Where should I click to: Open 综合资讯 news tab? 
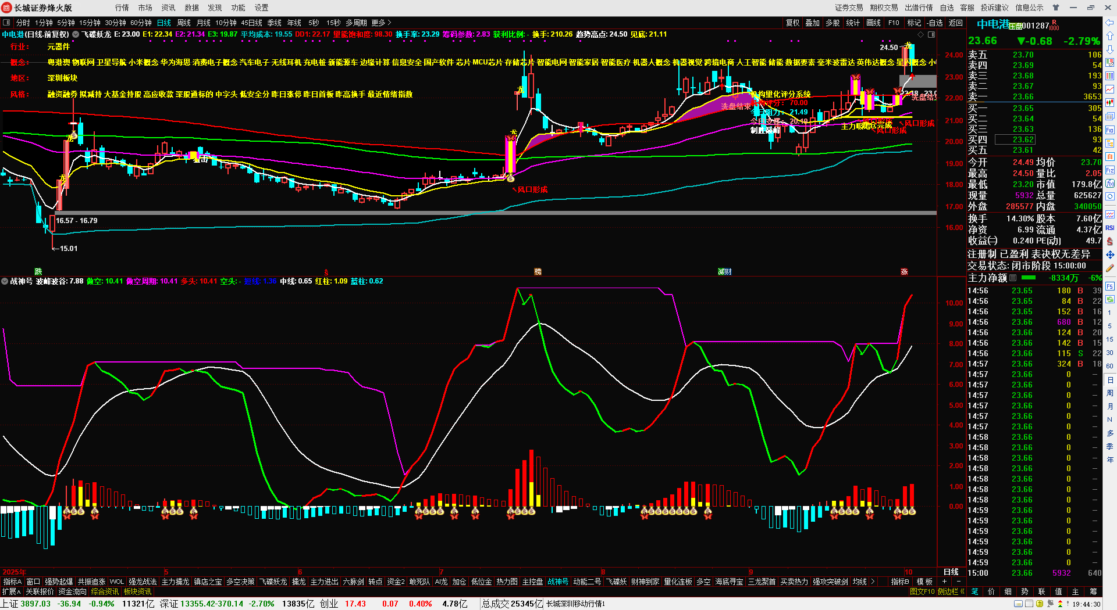tap(105, 591)
